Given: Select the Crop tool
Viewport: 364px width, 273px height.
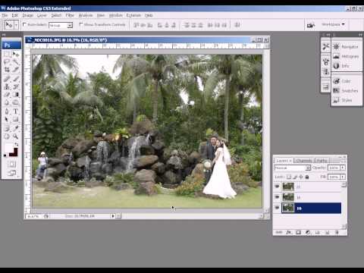Looking at the screenshot, I should tap(7, 70).
